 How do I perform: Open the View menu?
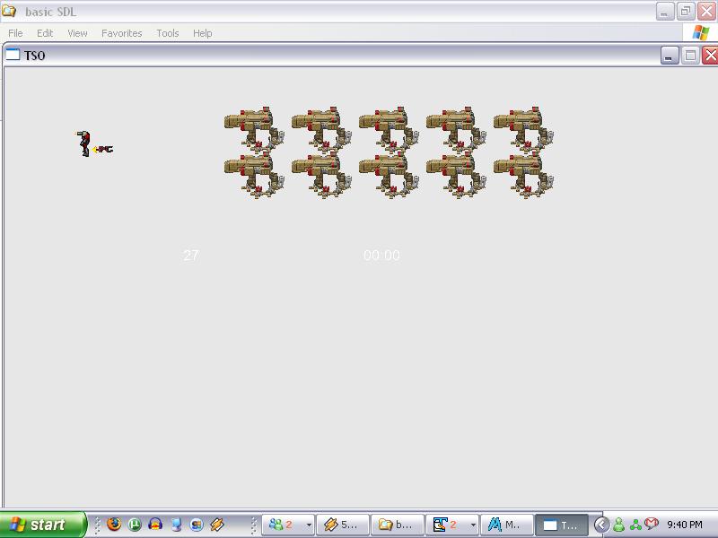(77, 33)
